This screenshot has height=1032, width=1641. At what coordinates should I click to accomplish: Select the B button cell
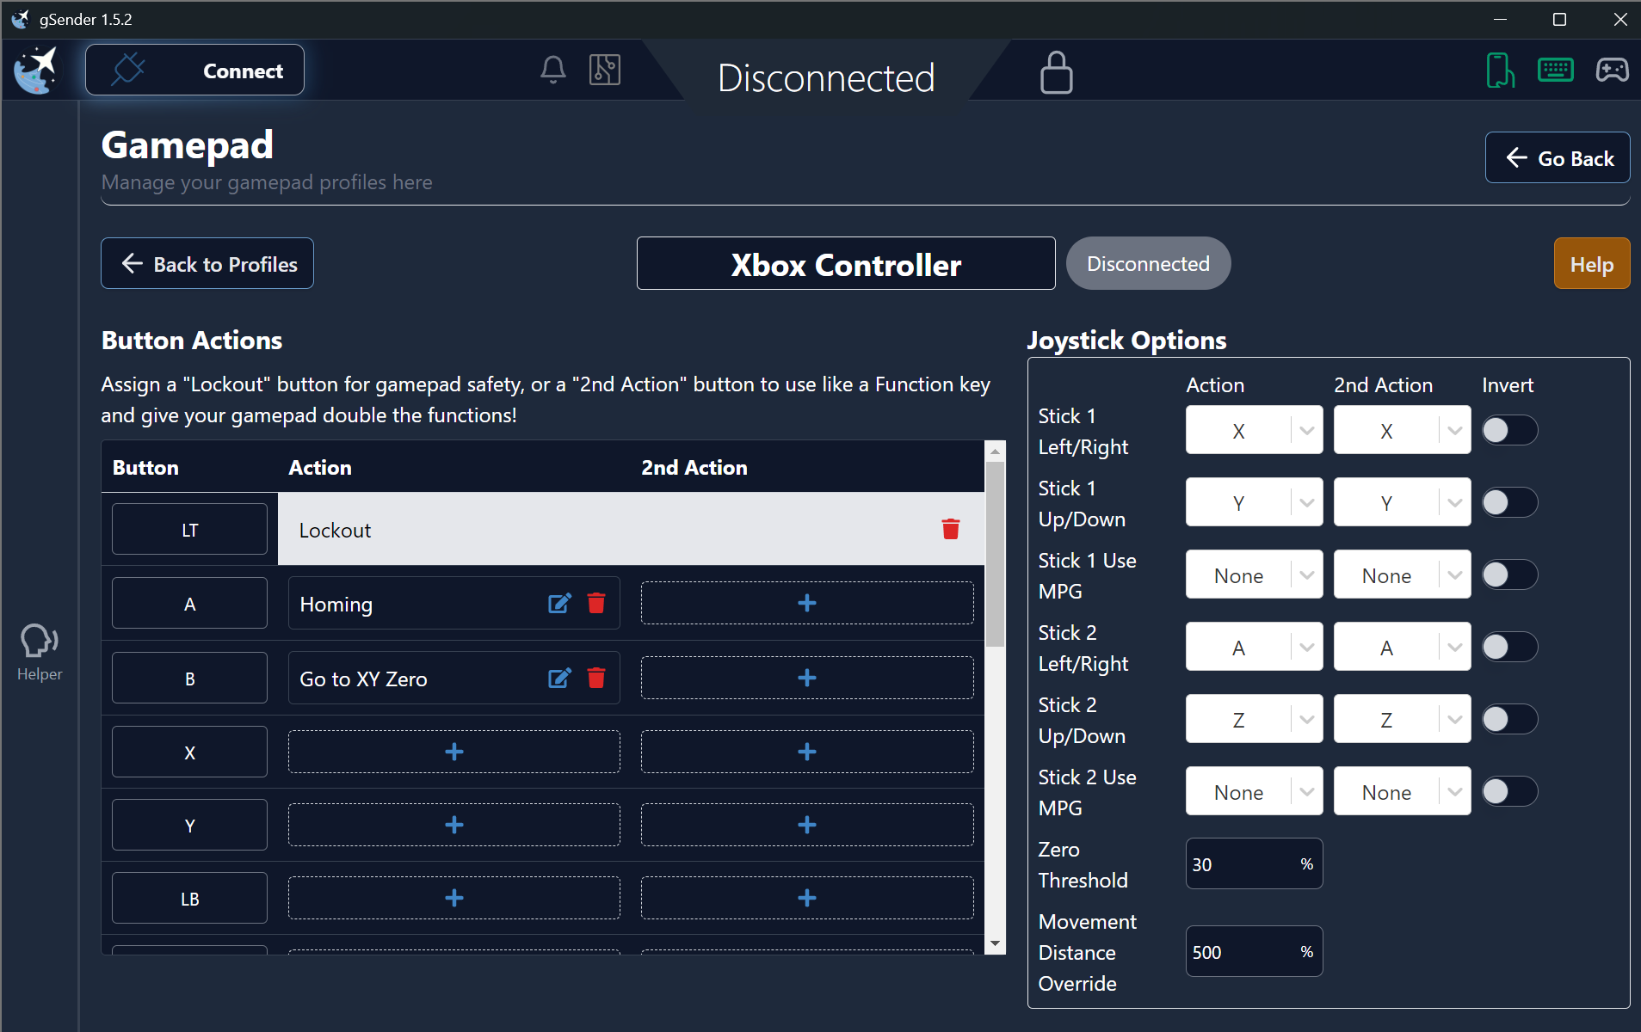click(189, 678)
